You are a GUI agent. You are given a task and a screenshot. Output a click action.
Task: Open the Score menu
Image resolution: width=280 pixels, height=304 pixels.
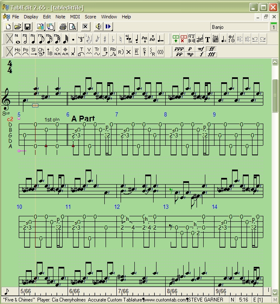90,17
